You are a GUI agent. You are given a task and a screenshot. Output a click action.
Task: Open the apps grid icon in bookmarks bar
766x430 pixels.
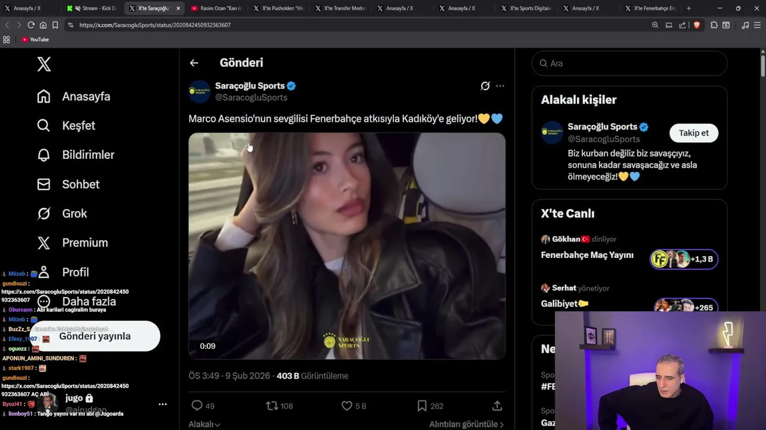point(7,39)
